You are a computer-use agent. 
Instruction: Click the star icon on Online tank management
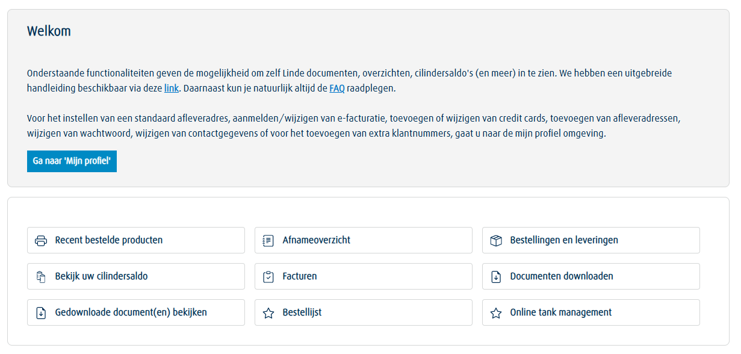(x=496, y=312)
